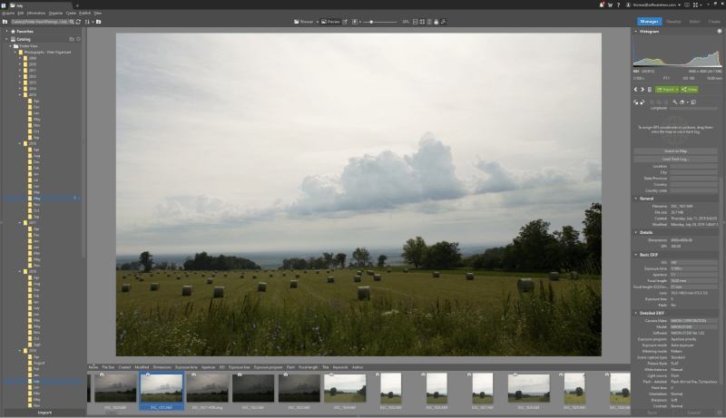Viewport: 726px width, 418px height.
Task: Click the lock zoom icon in toolbar
Action: click(x=354, y=21)
